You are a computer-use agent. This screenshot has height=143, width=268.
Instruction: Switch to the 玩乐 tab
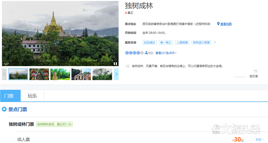32,96
